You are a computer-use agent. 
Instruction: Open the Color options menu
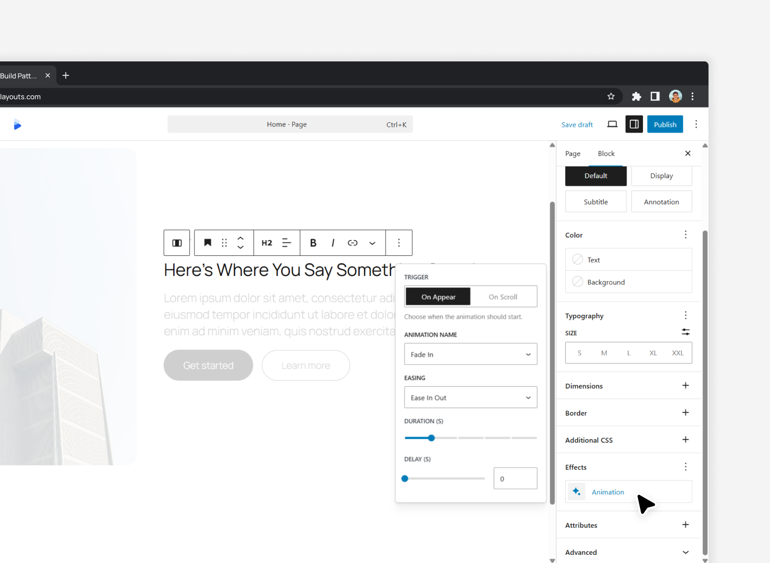[686, 234]
